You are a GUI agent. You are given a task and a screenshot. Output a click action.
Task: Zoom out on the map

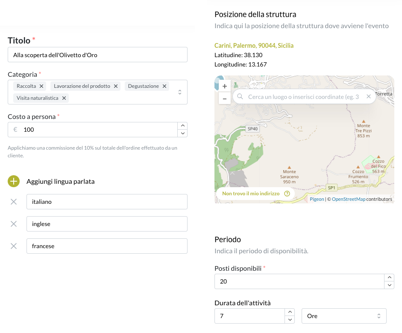225,98
